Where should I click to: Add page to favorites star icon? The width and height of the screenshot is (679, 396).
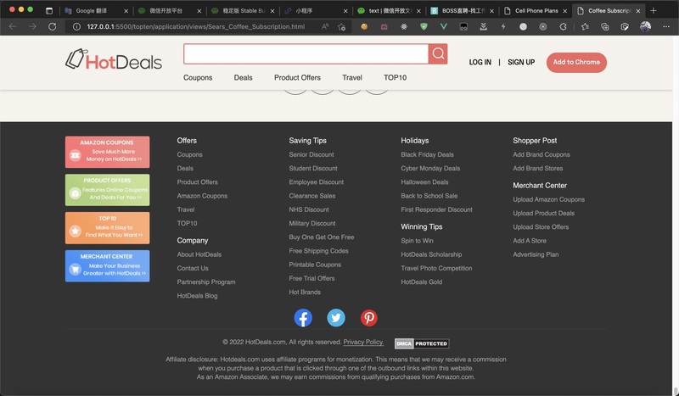[x=342, y=27]
